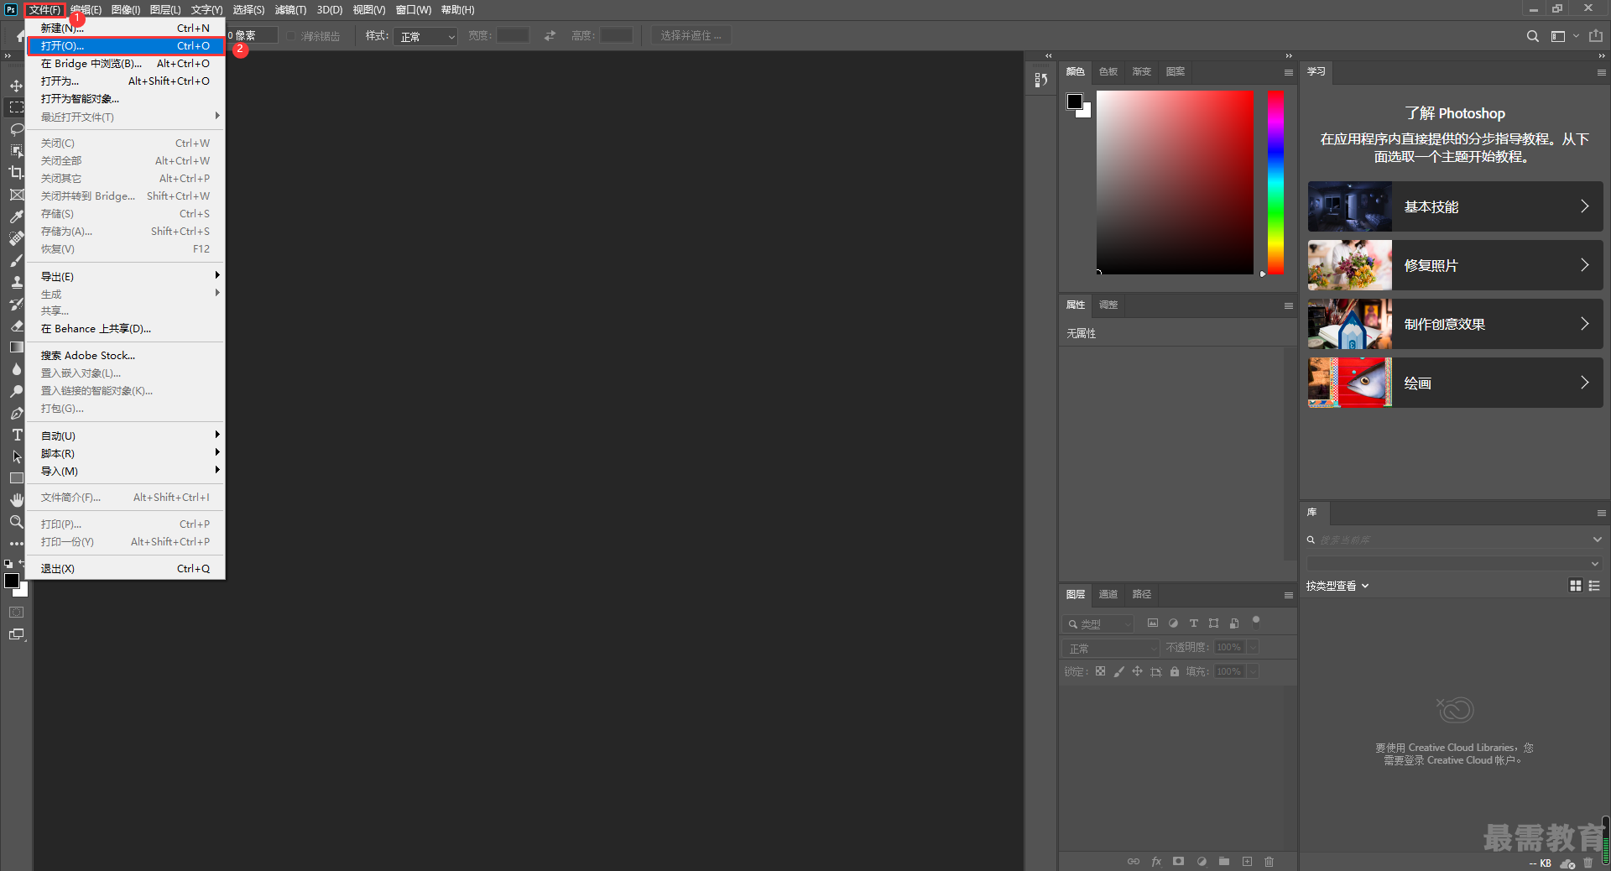
Task: Select the Lasso tool
Action: [16, 129]
